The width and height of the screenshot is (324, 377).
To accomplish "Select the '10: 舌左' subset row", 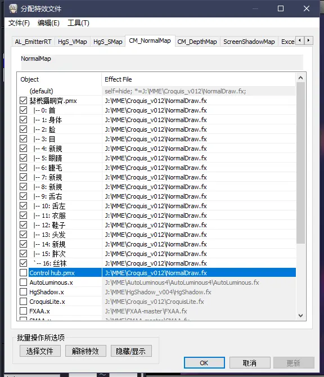I will point(156,206).
